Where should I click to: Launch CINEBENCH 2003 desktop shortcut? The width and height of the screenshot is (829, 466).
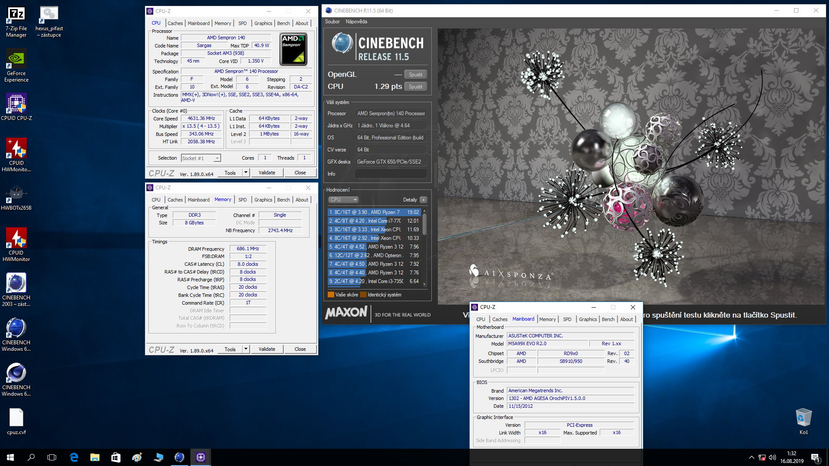tap(16, 290)
